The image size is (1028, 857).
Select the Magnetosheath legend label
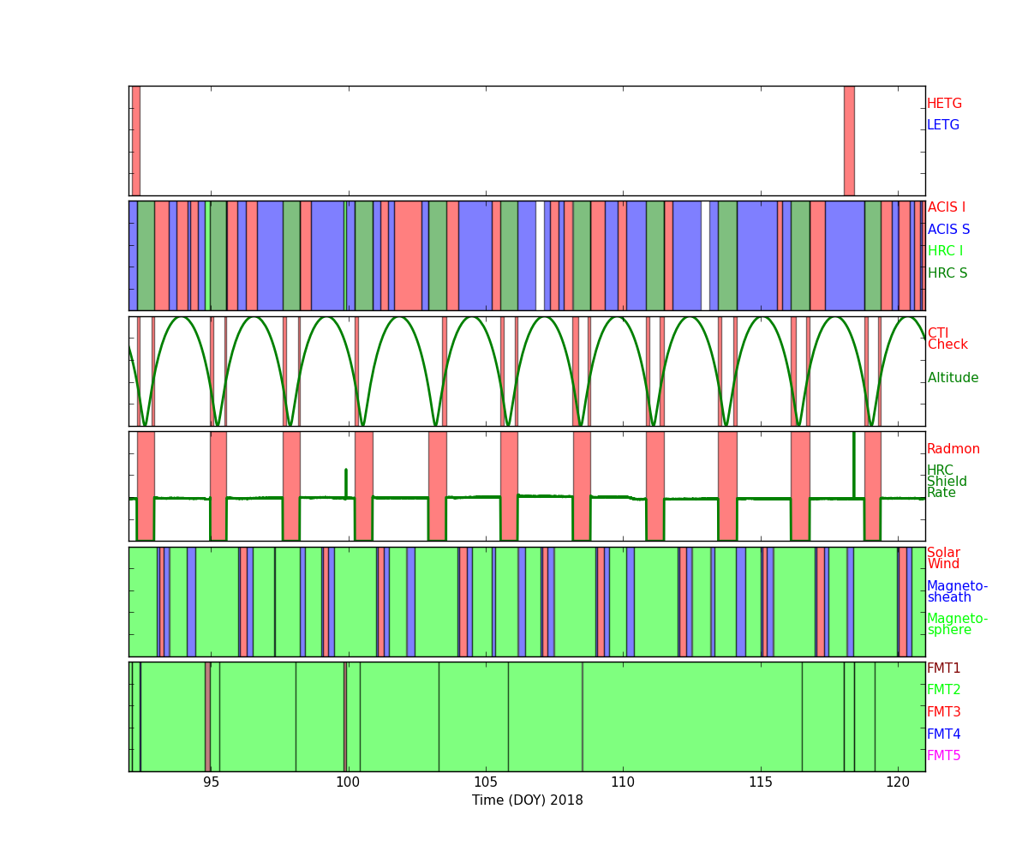(x=956, y=592)
